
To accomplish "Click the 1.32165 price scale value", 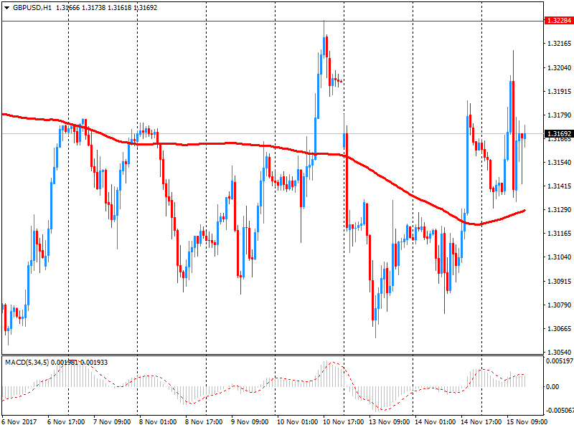I will click(559, 44).
